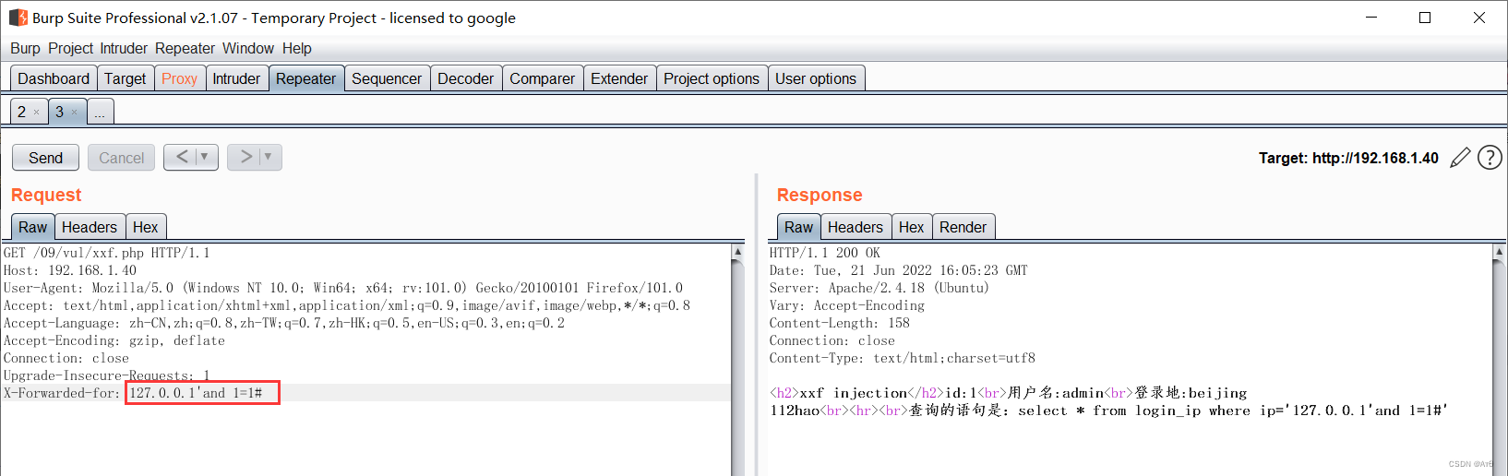Switch to the Proxy tab
1508x476 pixels.
pyautogui.click(x=180, y=78)
